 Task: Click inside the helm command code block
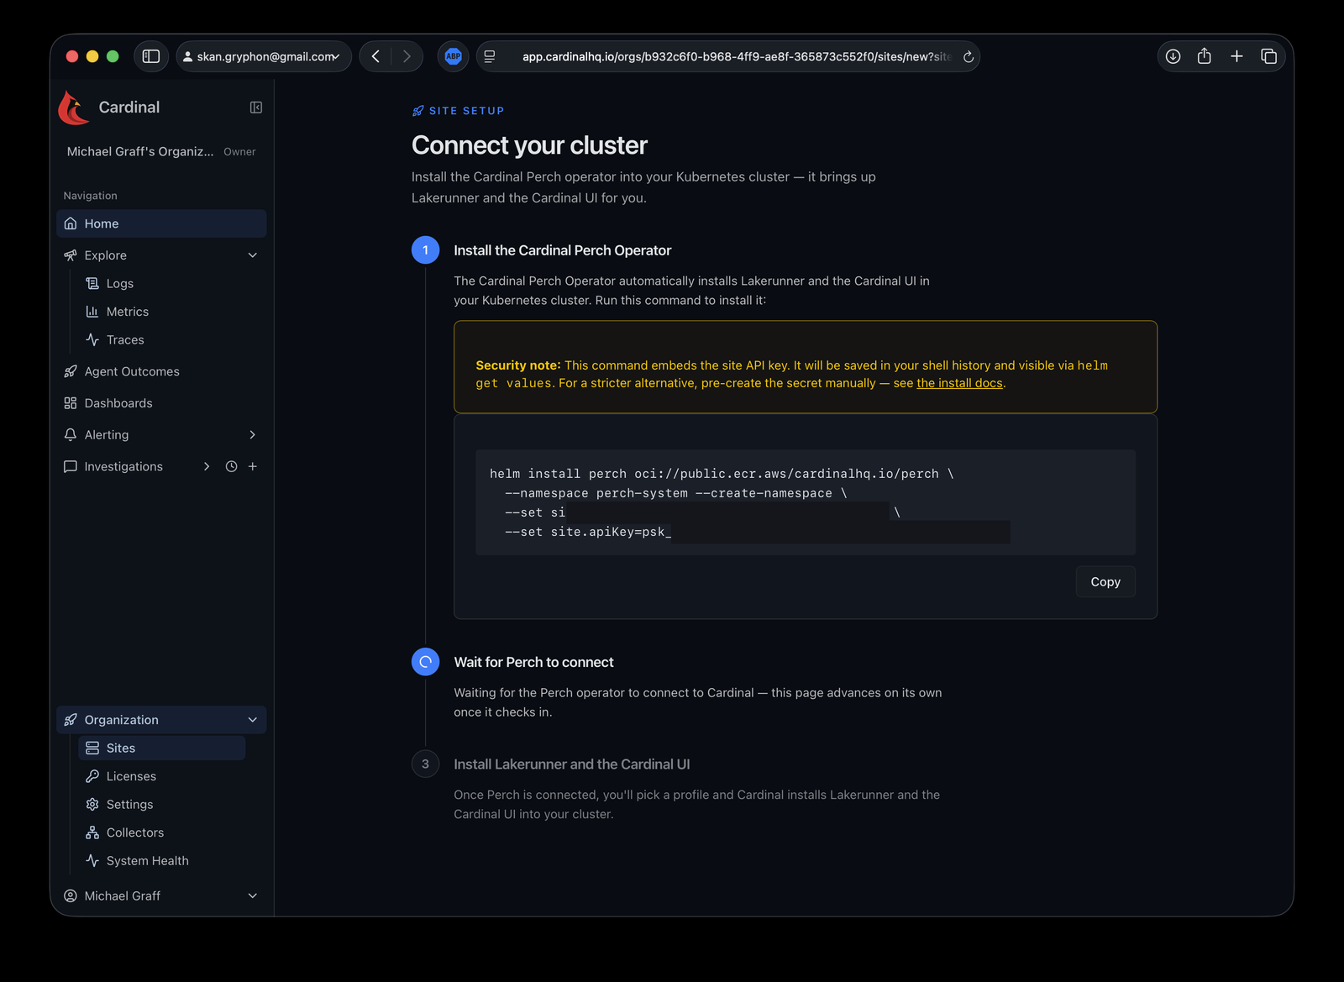[805, 502]
